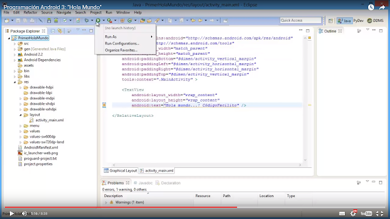Open dropdown next to the Debug button

pyautogui.click(x=92, y=21)
